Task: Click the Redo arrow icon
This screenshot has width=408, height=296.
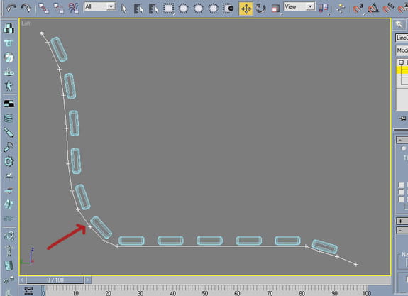Action: (26, 8)
